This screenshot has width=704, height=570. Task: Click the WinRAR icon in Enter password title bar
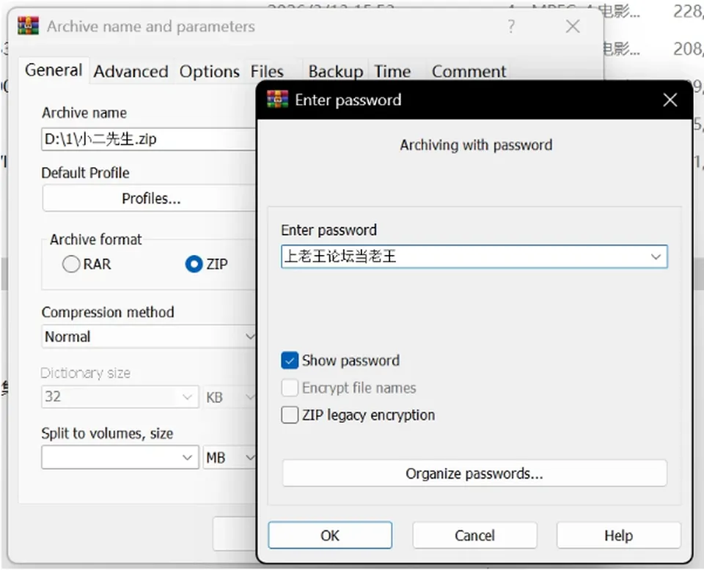click(277, 100)
